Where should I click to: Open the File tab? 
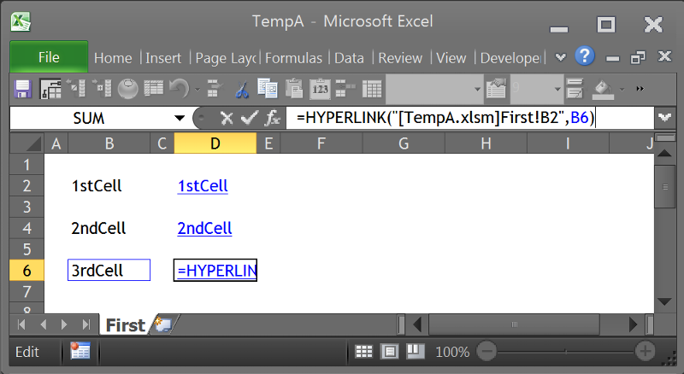click(x=49, y=57)
